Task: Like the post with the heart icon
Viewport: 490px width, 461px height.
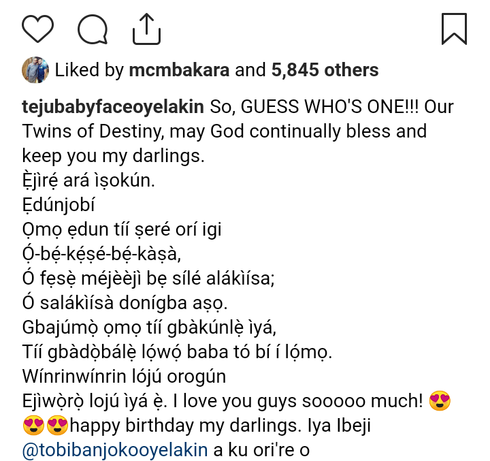Action: coord(38,29)
